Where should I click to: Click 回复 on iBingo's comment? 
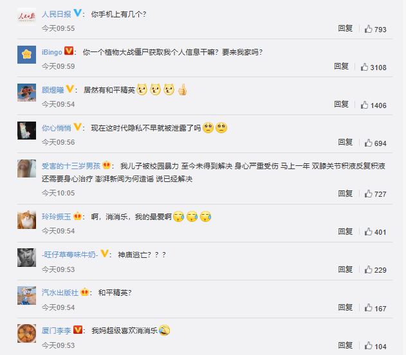[x=341, y=66]
